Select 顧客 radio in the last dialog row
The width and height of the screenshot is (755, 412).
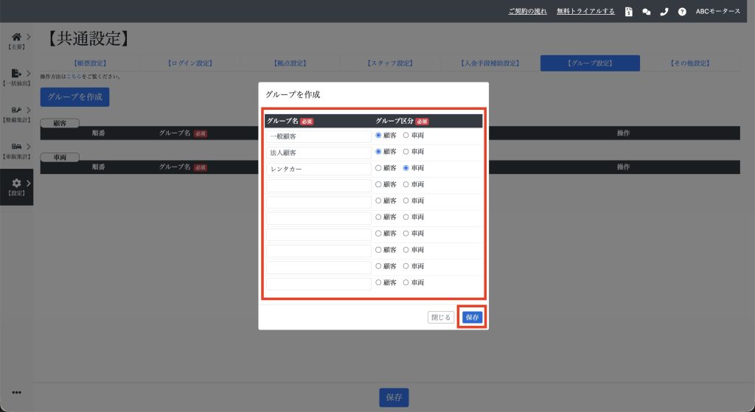pos(378,282)
